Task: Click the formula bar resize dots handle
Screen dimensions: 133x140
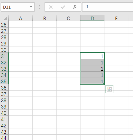Action: [x=40, y=7]
